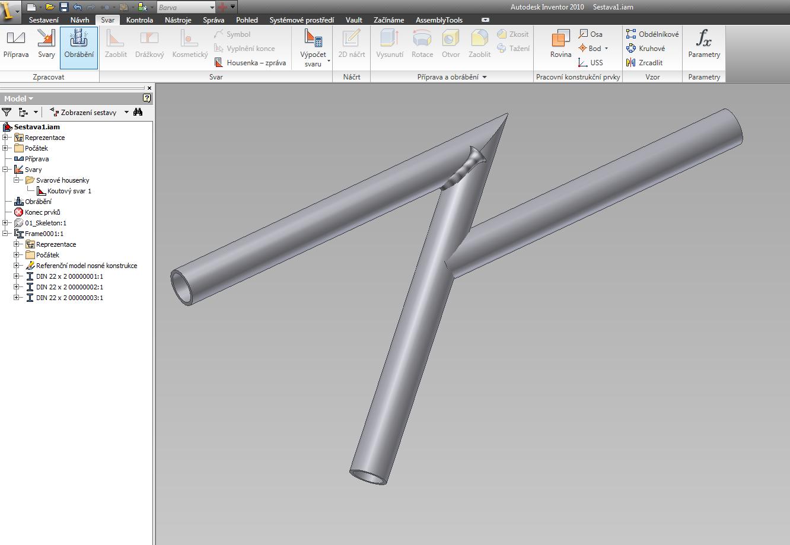Click the Svary welds tool icon
This screenshot has width=790, height=545.
[x=46, y=45]
